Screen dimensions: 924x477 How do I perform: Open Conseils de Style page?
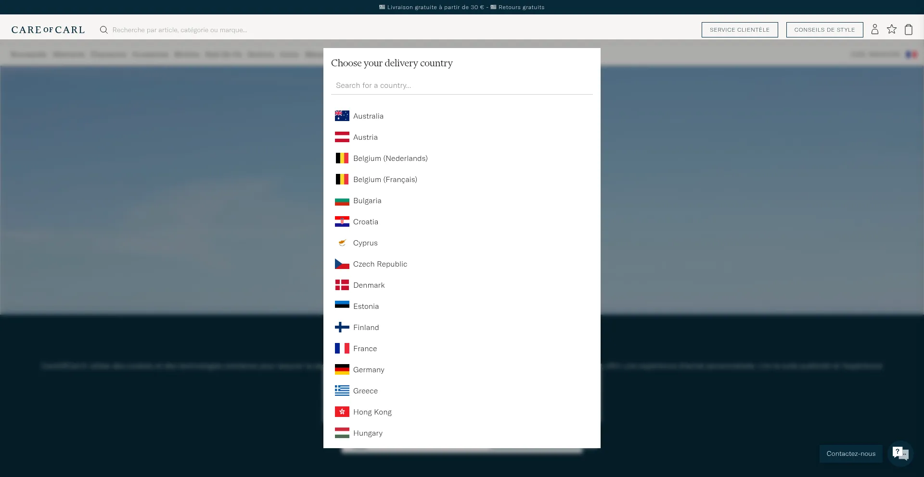click(x=824, y=30)
